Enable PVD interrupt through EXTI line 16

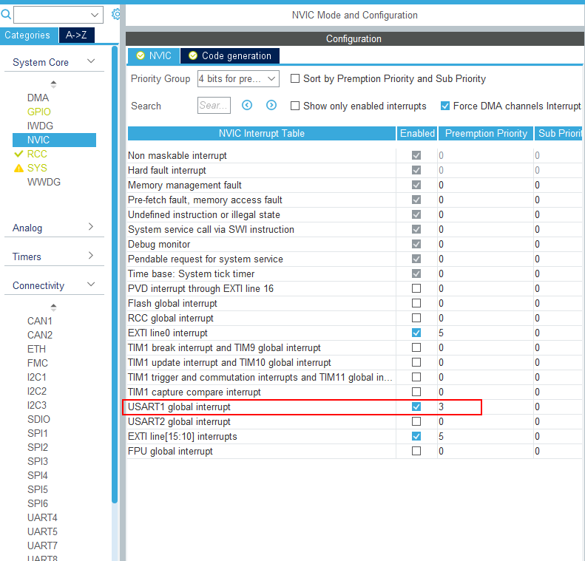[x=416, y=288]
